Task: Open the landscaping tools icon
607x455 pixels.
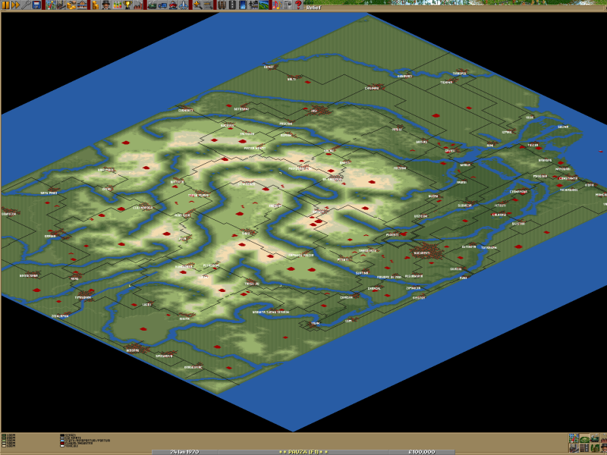Action: click(263, 5)
